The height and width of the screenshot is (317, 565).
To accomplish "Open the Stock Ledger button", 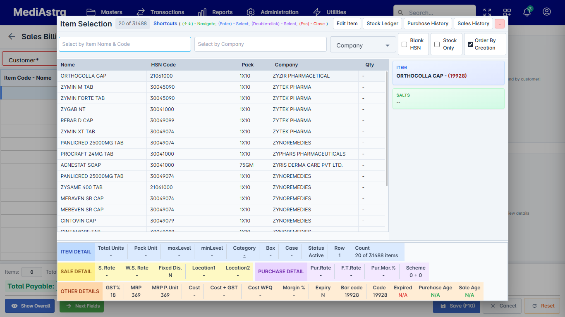I will pyautogui.click(x=382, y=24).
